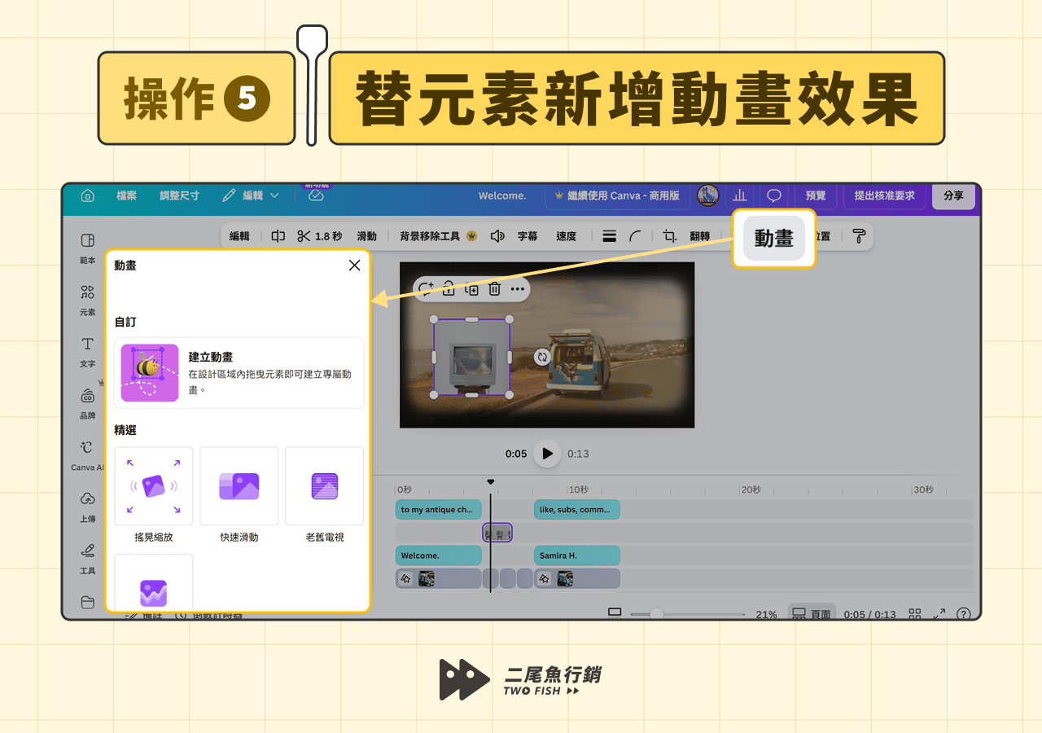The height and width of the screenshot is (733, 1042).
Task: Select the 'Welcome.' timeline clip
Action: click(x=439, y=555)
